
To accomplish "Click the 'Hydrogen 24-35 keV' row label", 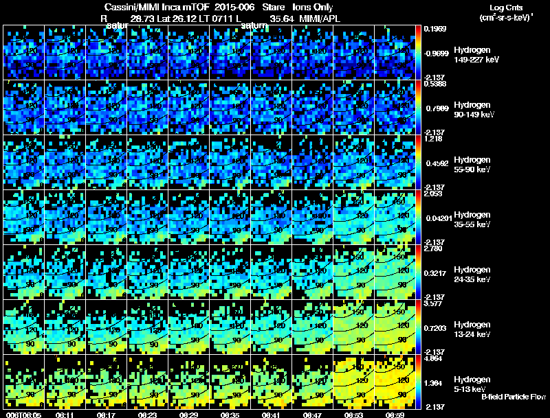I will (x=472, y=275).
